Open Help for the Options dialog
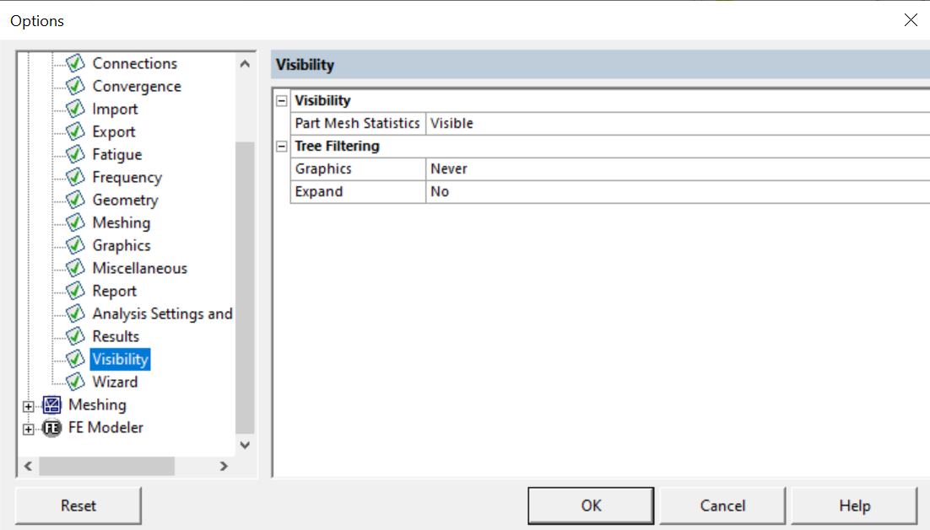Screen dimensions: 930x530 [854, 506]
